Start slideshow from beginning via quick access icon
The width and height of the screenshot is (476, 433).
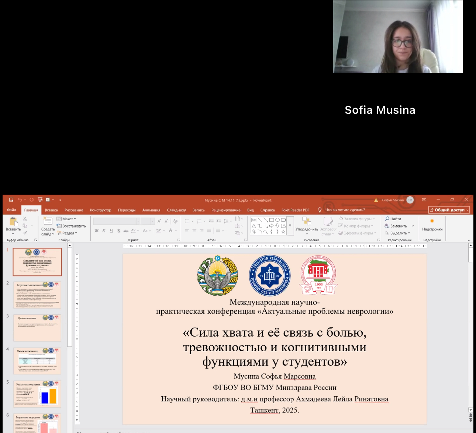click(40, 200)
